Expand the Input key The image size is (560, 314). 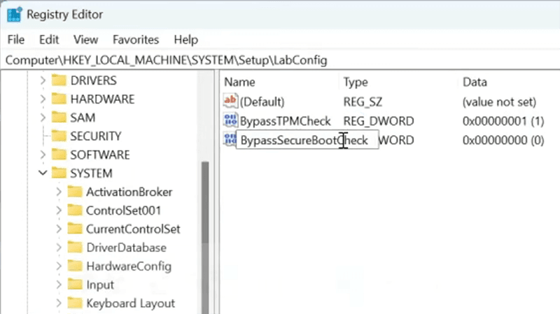pyautogui.click(x=59, y=285)
